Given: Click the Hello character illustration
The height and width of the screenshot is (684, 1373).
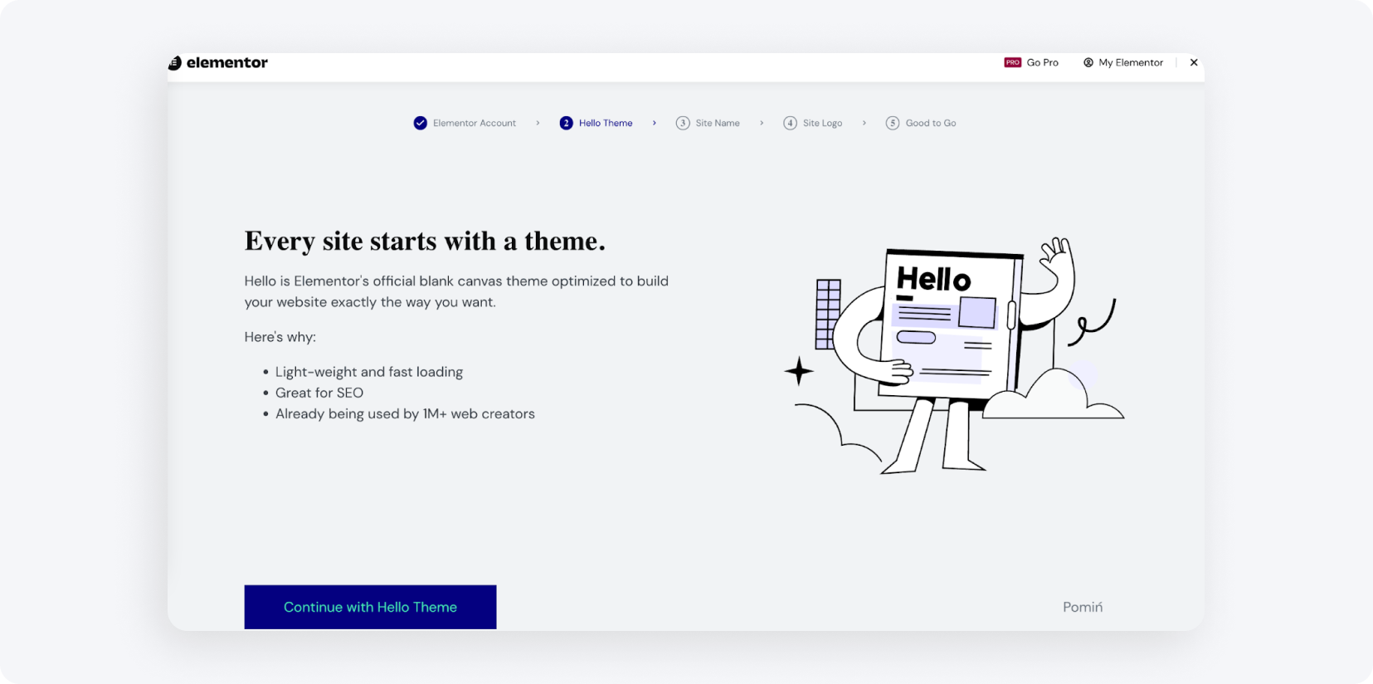Looking at the screenshot, I should point(954,355).
